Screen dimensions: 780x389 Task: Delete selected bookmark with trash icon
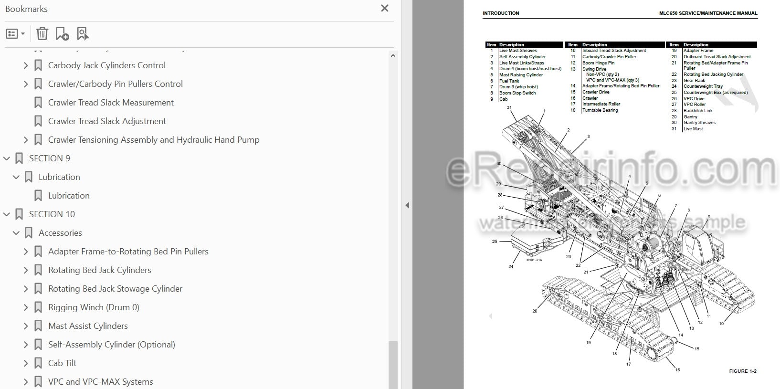pos(42,33)
